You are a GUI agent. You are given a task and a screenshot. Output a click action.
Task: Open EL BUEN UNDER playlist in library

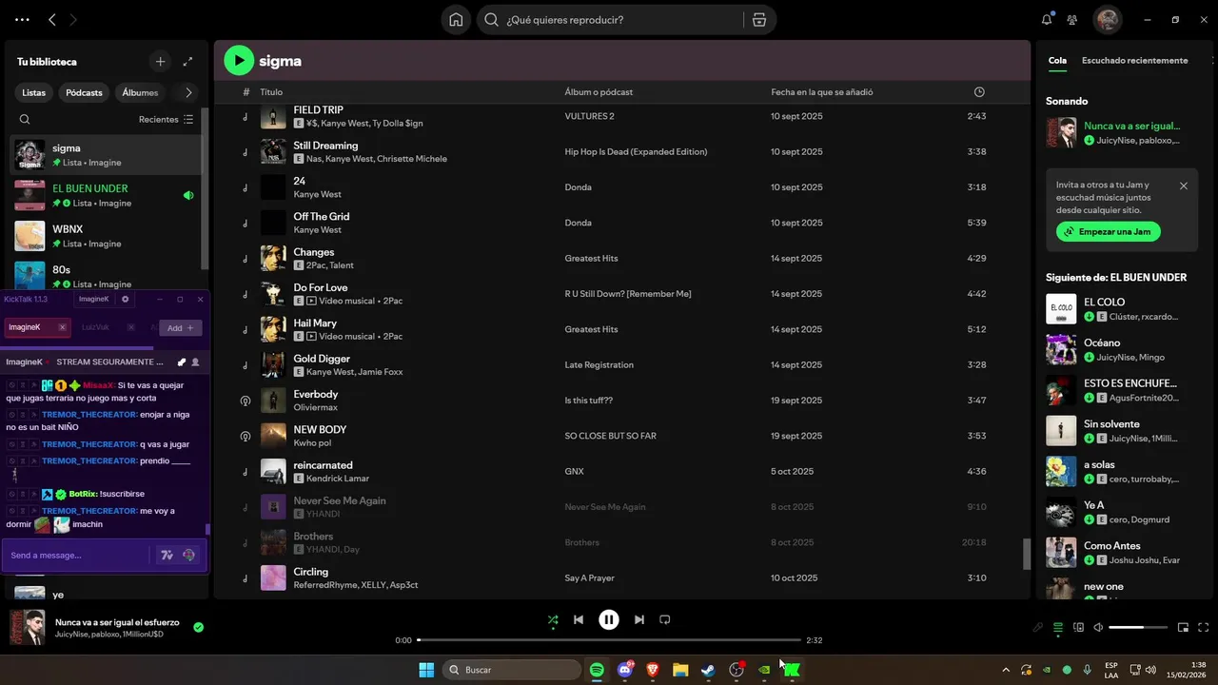point(105,195)
